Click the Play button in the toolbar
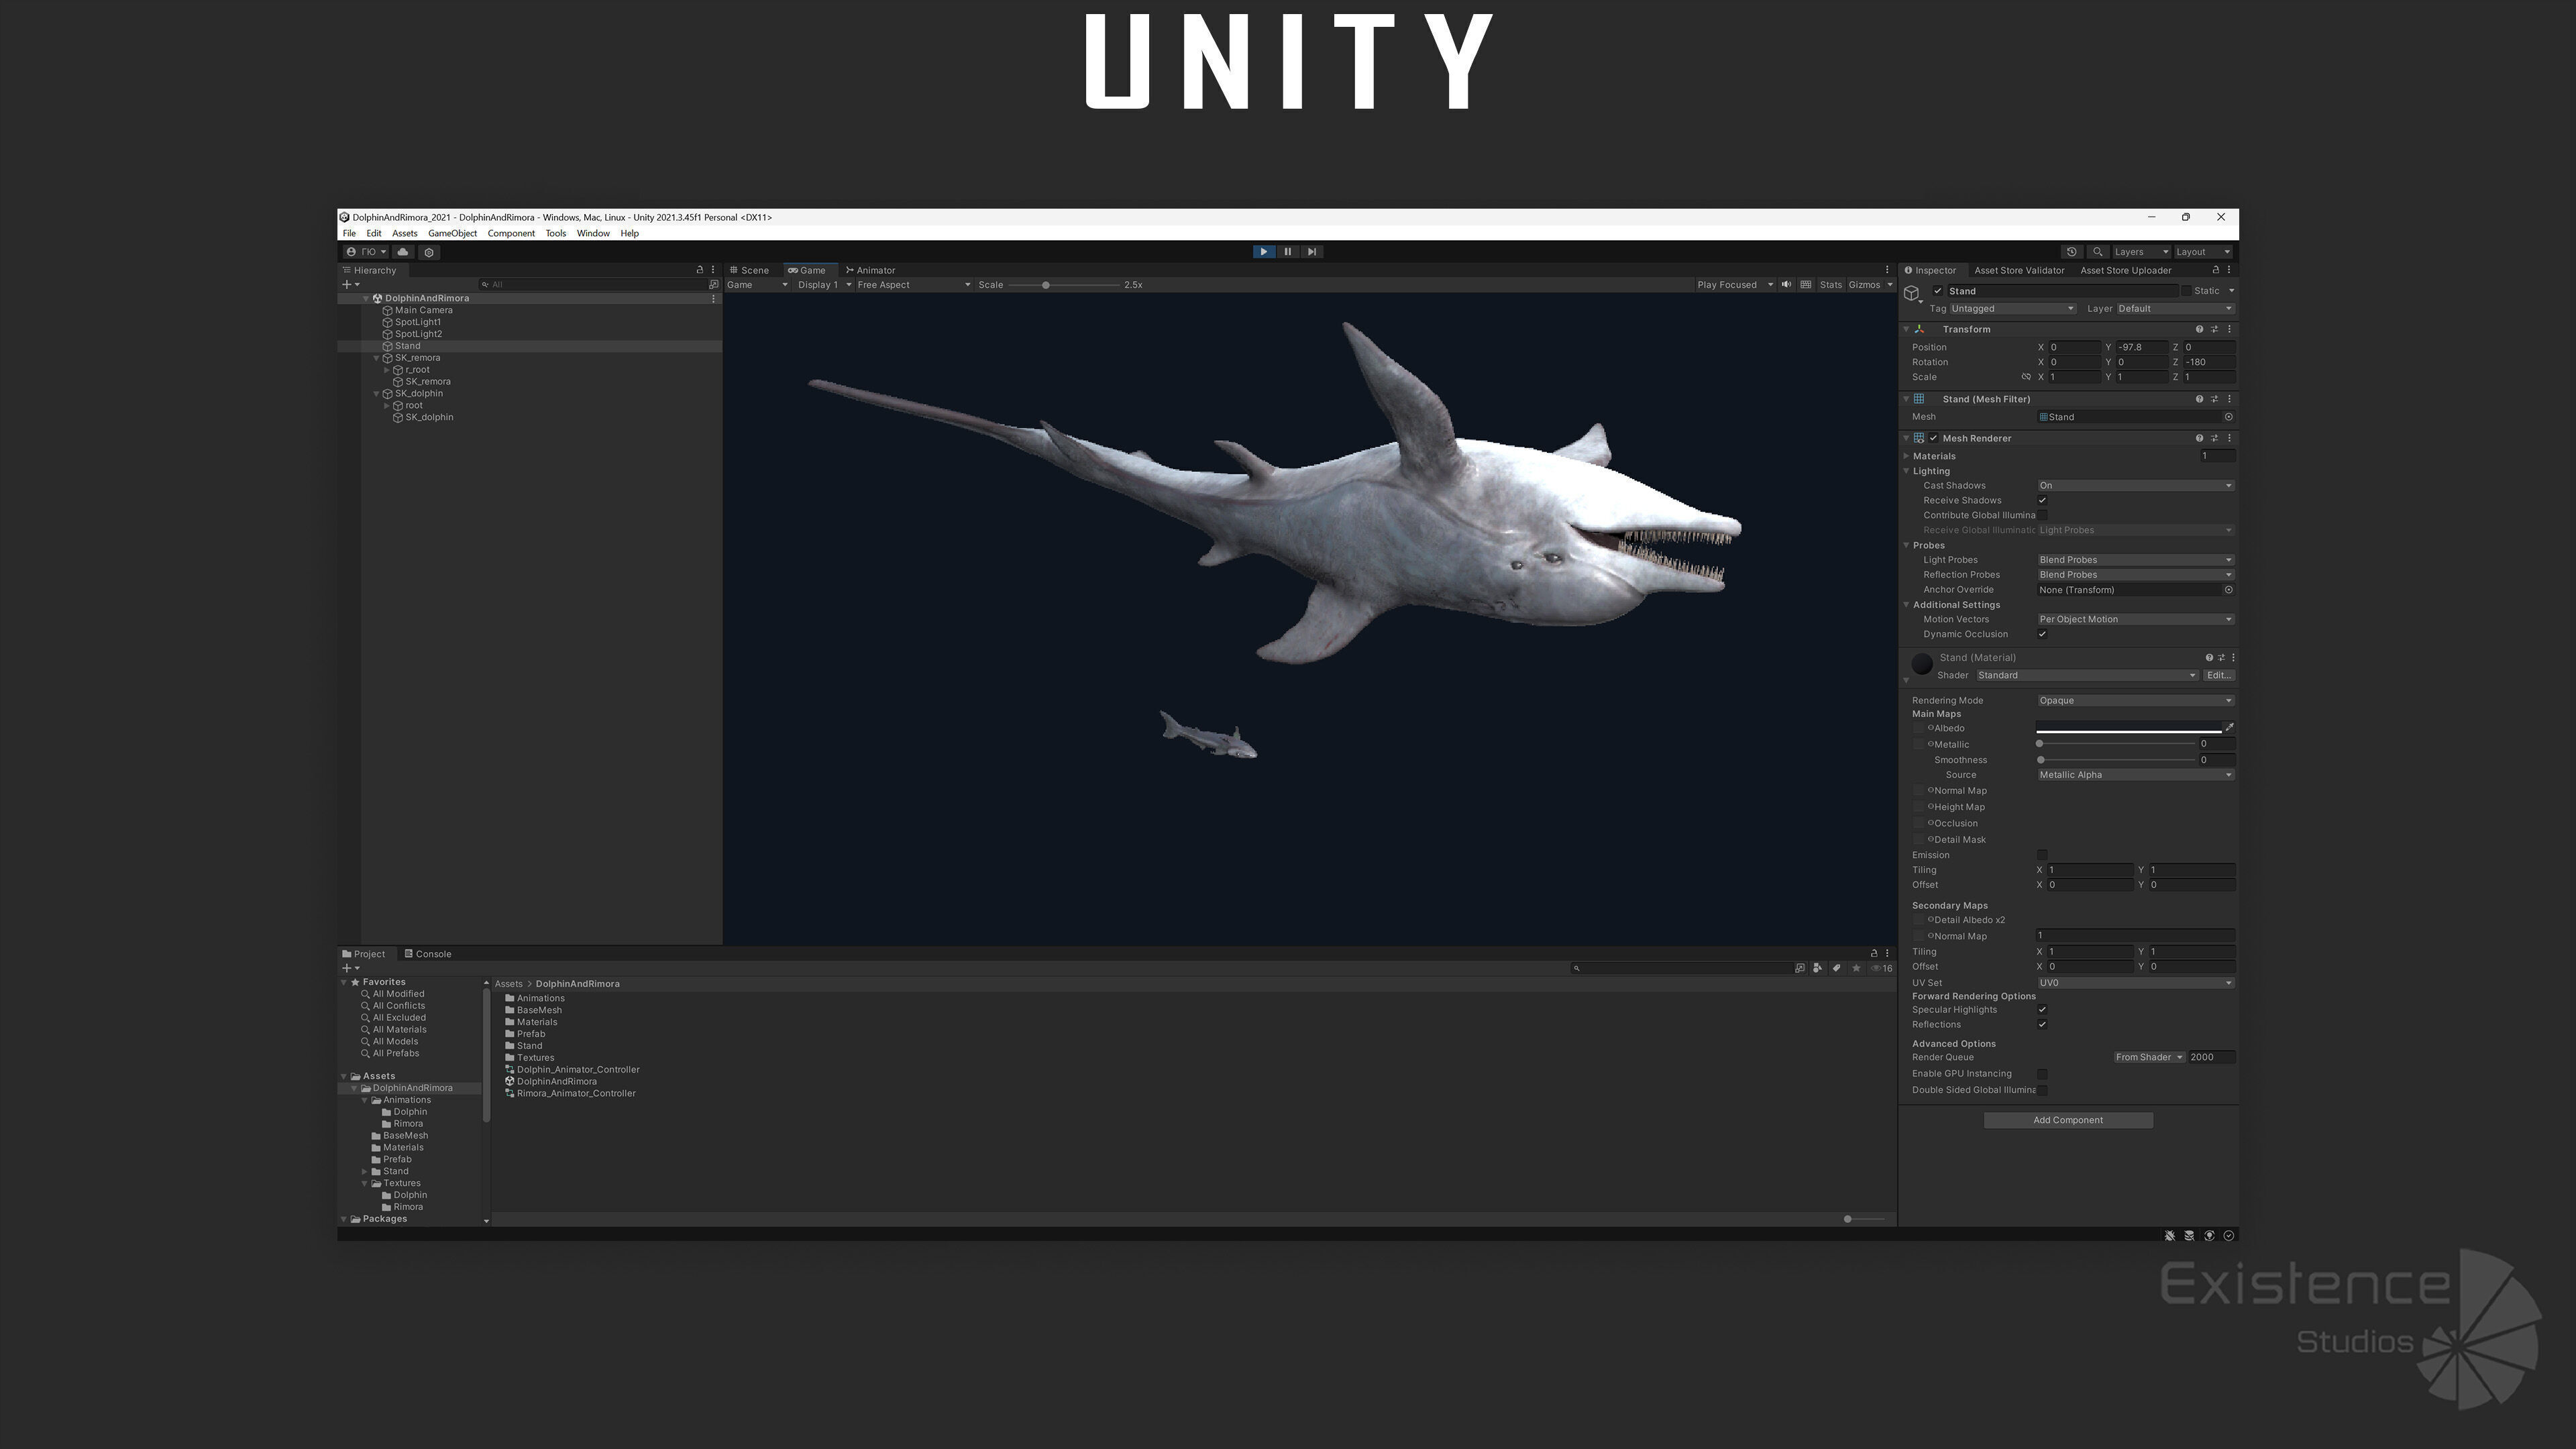The width and height of the screenshot is (2576, 1449). point(1264,252)
